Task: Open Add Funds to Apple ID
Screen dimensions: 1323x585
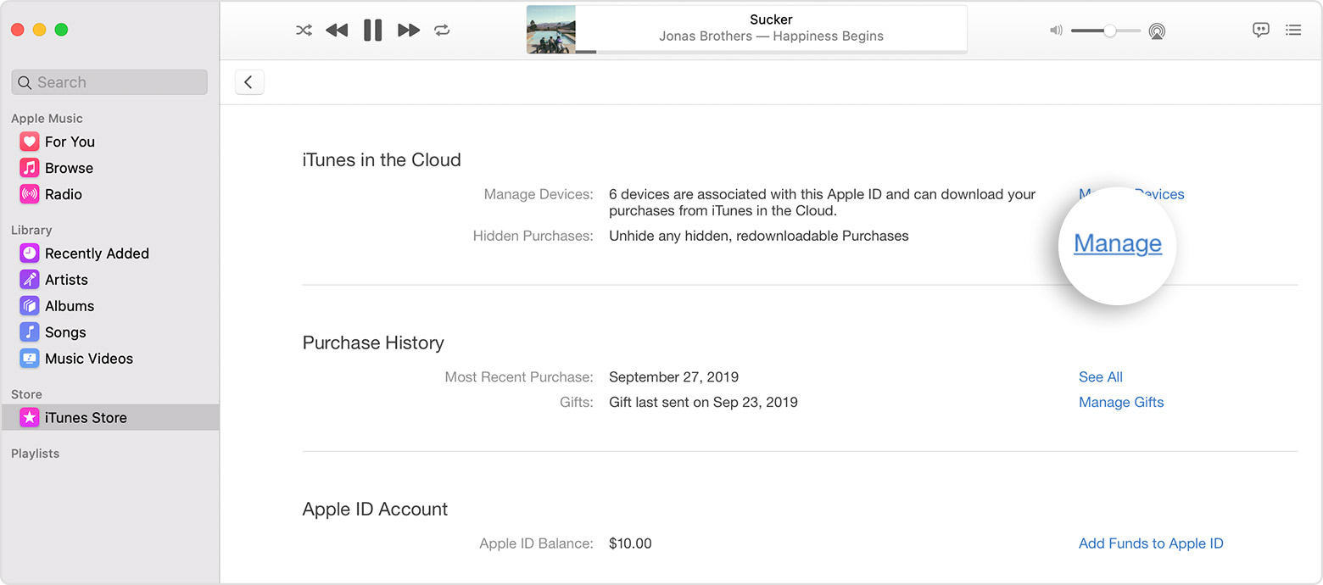Action: coord(1150,543)
